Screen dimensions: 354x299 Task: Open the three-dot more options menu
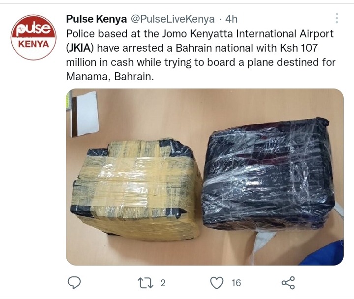click(337, 18)
